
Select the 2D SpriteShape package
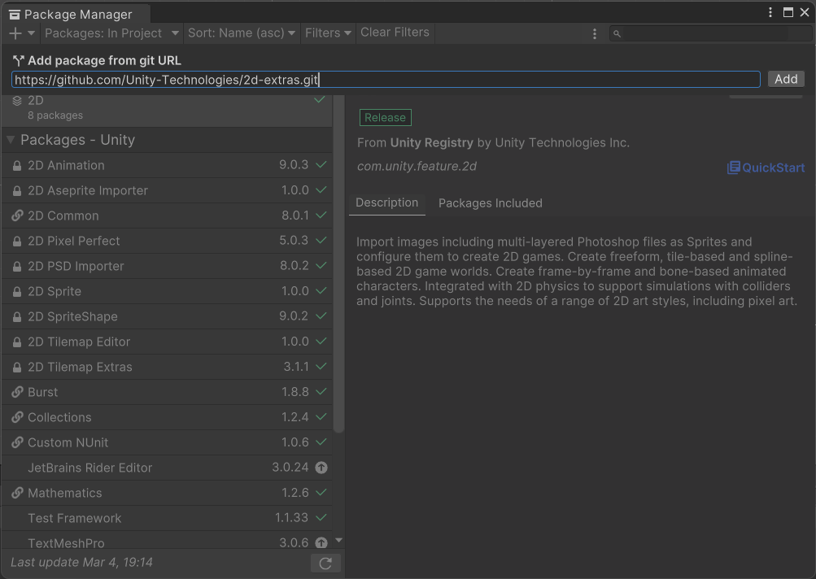(167, 317)
